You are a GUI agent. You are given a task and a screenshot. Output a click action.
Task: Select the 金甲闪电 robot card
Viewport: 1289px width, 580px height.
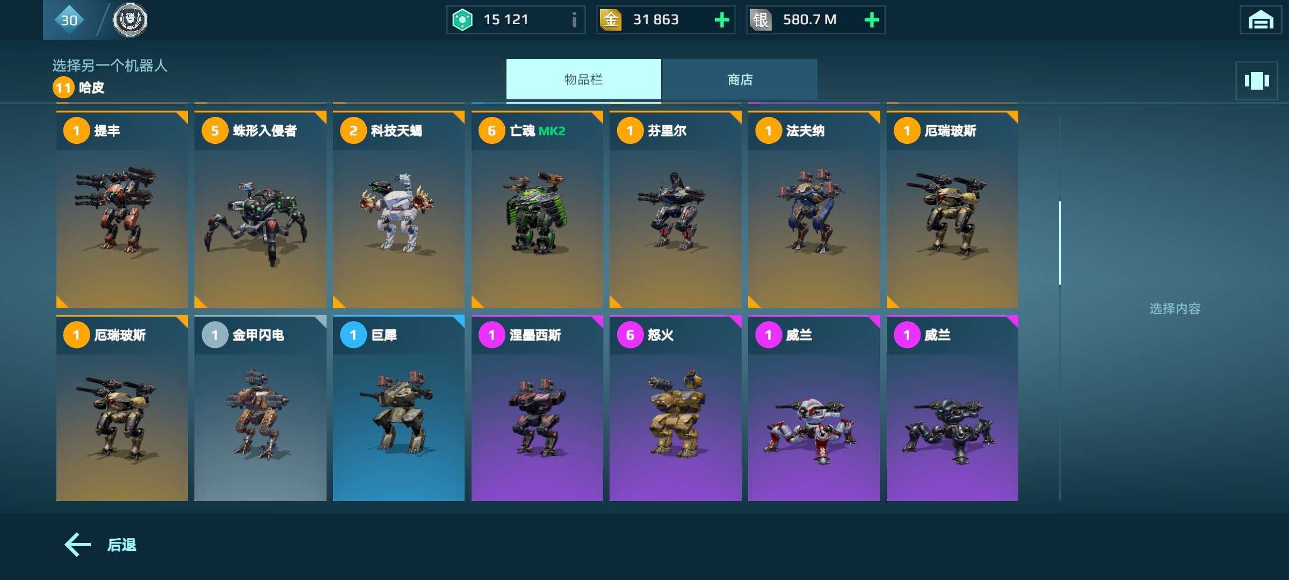pos(260,408)
